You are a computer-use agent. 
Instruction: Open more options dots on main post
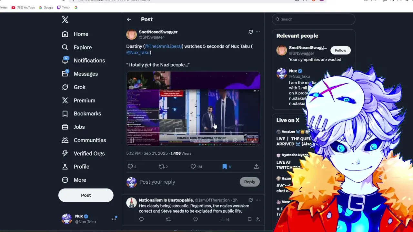coord(257,32)
